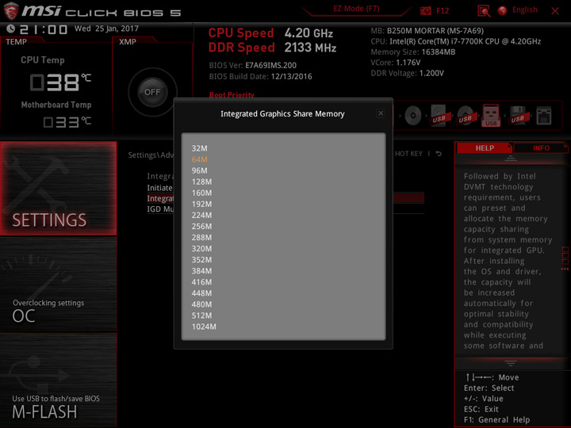Image resolution: width=571 pixels, height=428 pixels.
Task: Select the 96M share memory option
Action: point(200,170)
